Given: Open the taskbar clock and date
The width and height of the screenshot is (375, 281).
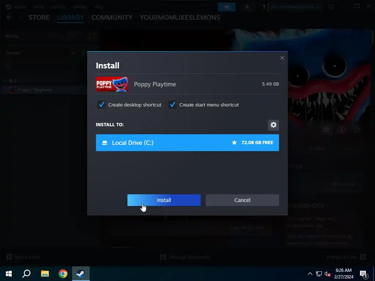Looking at the screenshot, I should pos(344,274).
